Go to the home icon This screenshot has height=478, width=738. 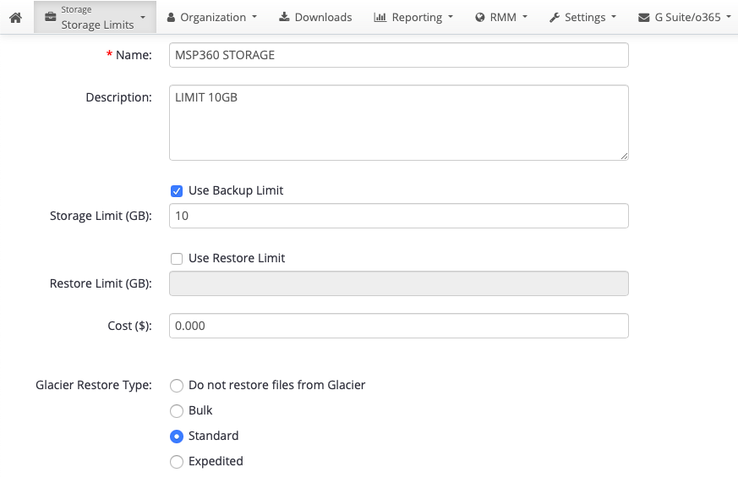point(15,18)
